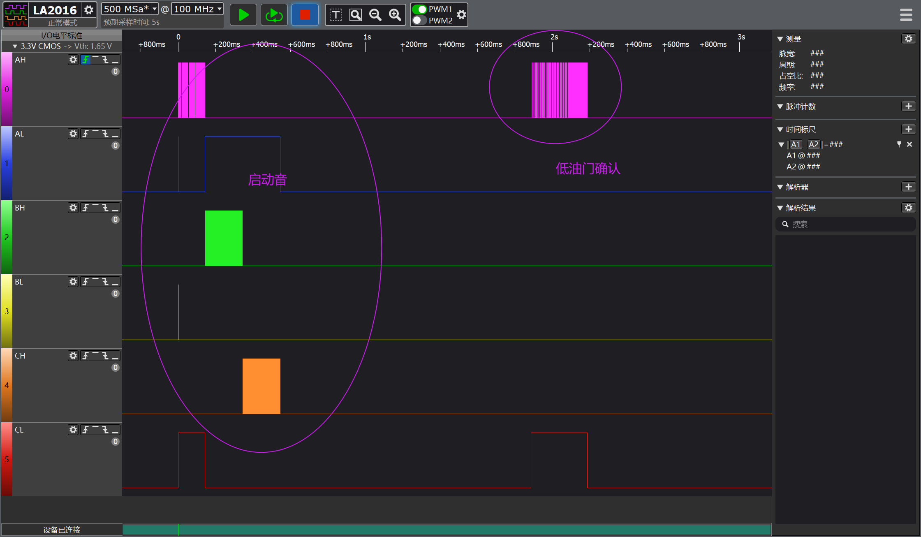
Task: Add a new 解析器 decoder
Action: pyautogui.click(x=908, y=187)
